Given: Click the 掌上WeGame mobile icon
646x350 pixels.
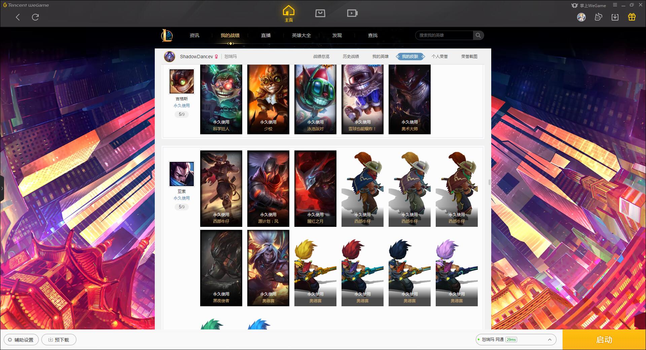Looking at the screenshot, I should pyautogui.click(x=588, y=5).
